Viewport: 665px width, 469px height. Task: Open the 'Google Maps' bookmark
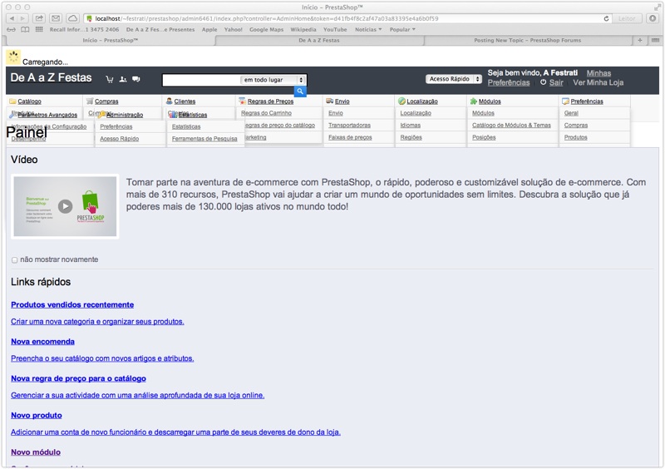coord(266,30)
